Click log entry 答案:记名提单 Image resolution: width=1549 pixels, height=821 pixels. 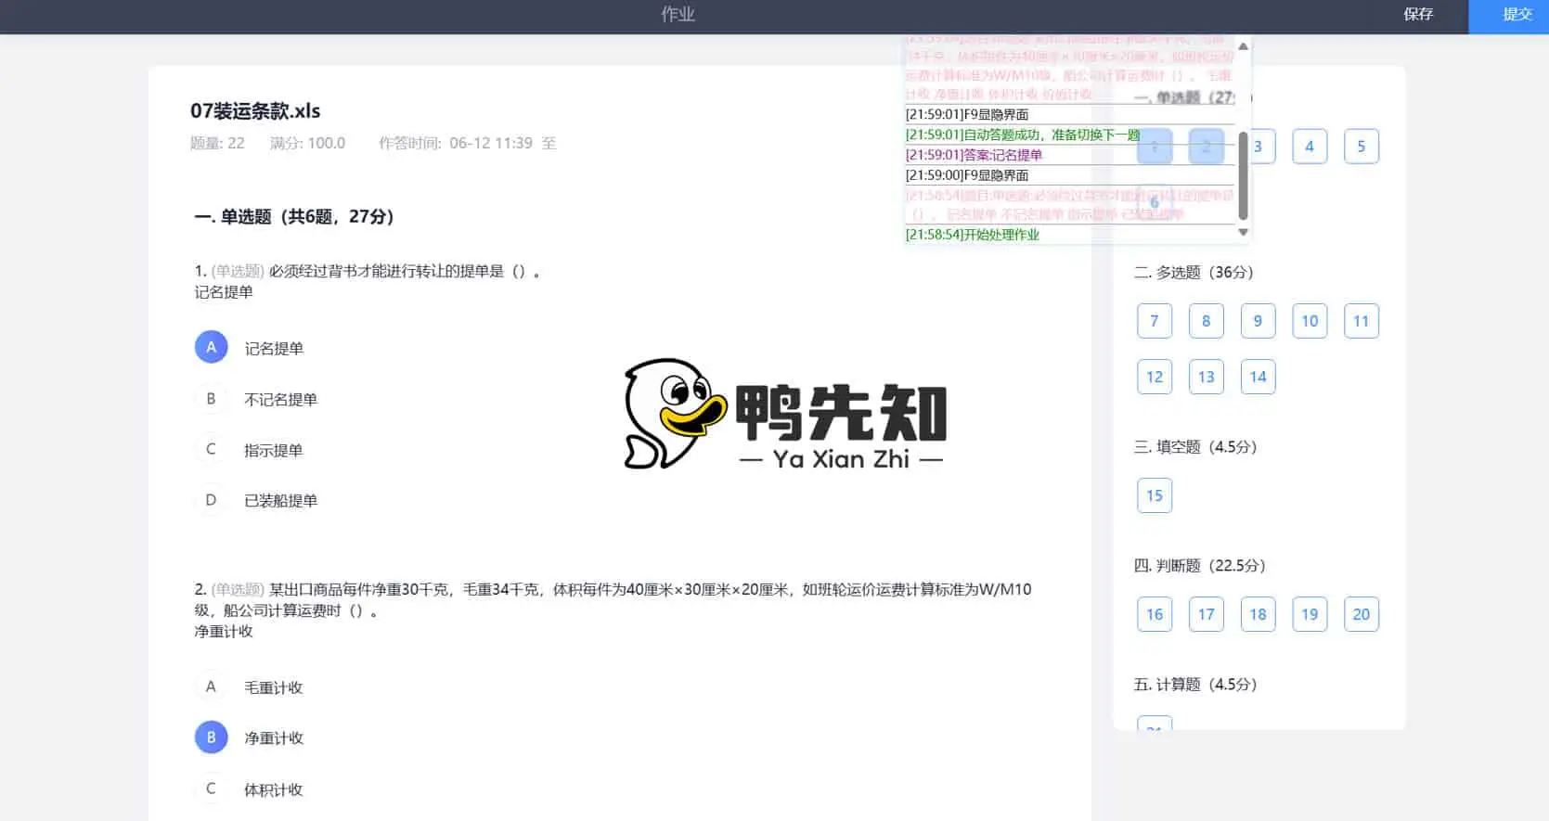click(x=974, y=155)
